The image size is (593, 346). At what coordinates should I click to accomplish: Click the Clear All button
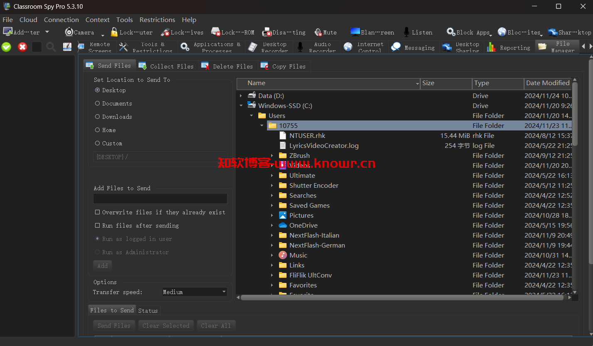coord(216,325)
